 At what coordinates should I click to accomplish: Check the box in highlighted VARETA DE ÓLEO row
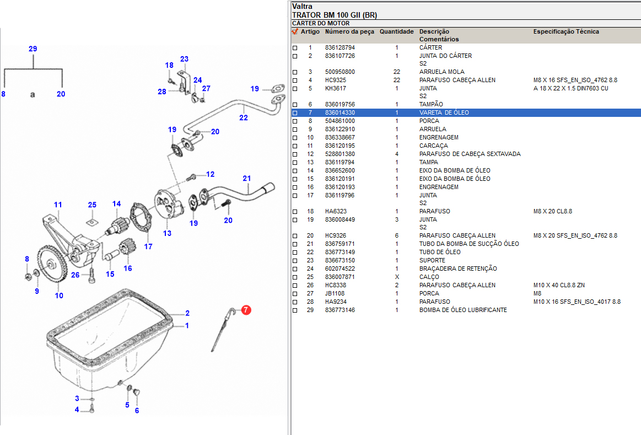click(x=295, y=113)
